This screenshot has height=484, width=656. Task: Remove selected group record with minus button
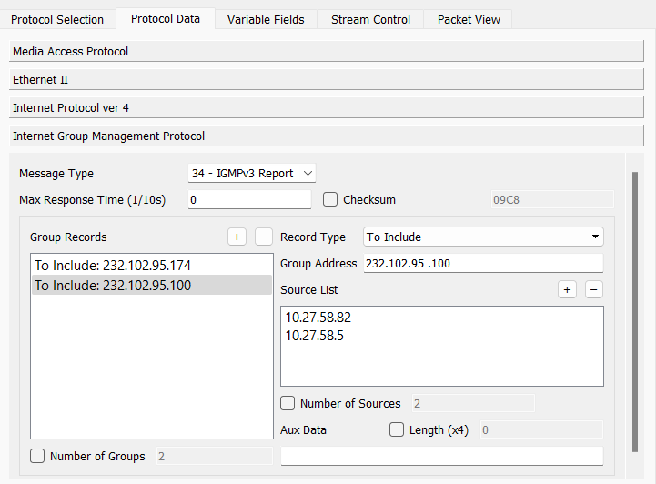coord(264,237)
